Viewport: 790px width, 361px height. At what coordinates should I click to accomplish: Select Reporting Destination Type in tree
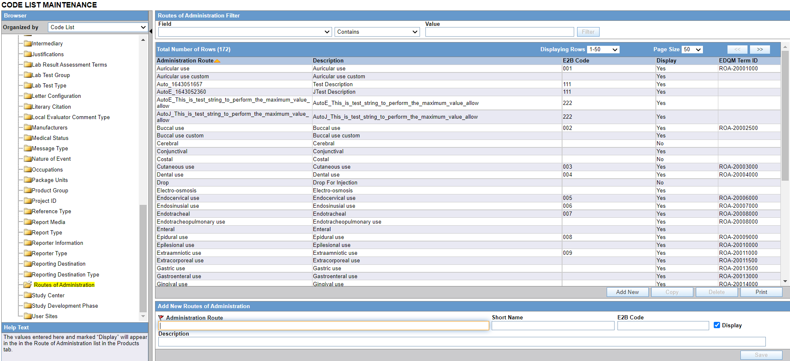coord(65,274)
